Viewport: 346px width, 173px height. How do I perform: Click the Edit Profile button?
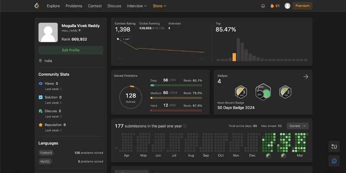[70, 50]
